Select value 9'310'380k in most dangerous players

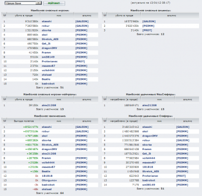coord(32,21)
